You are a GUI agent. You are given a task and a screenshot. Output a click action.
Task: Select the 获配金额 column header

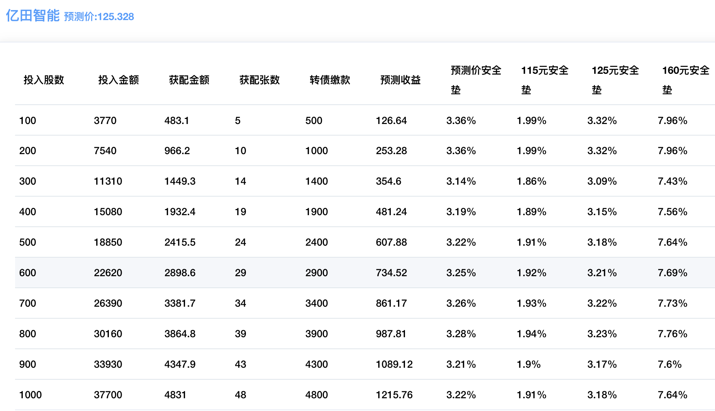point(189,80)
